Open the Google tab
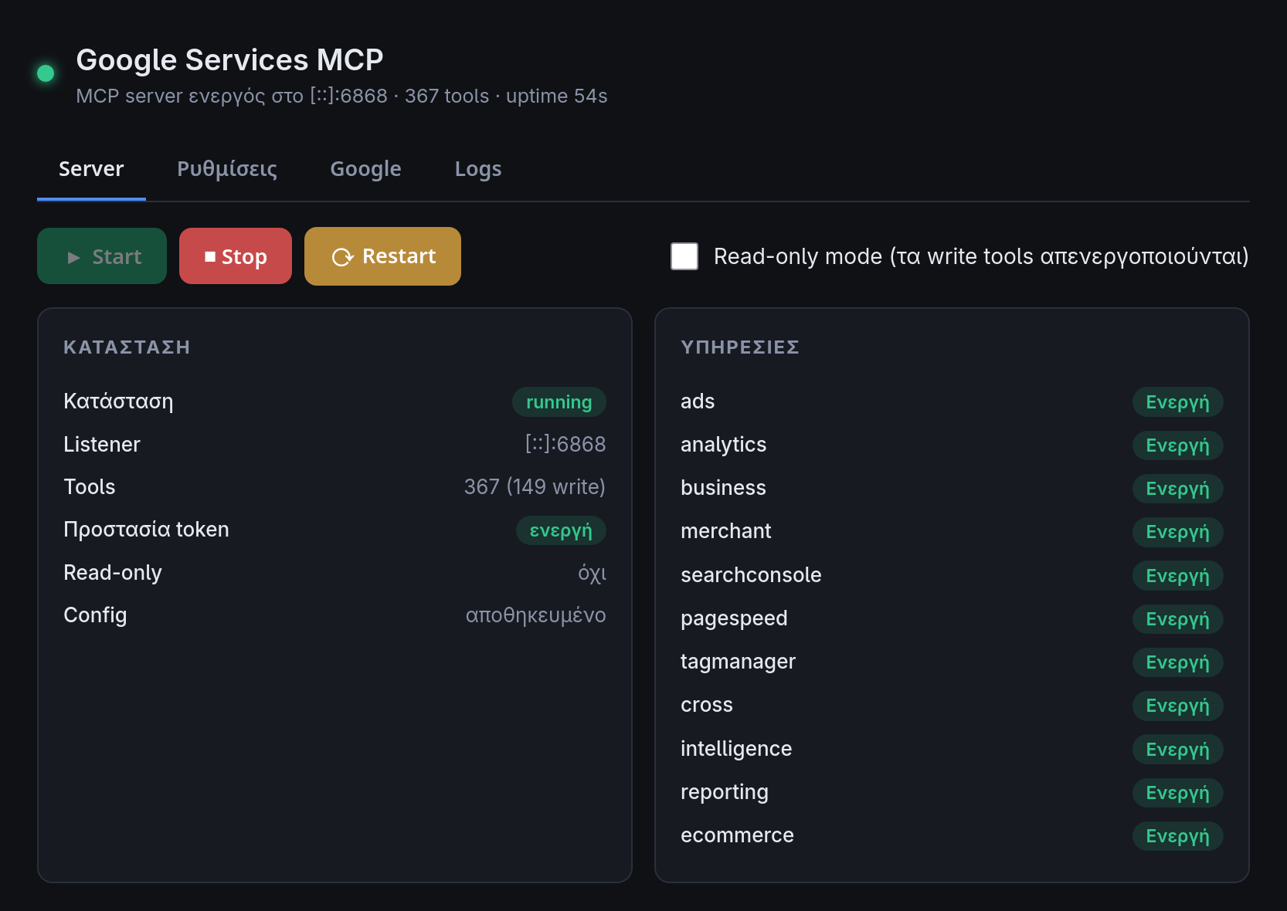Screen dimensions: 1287x911 [x=365, y=169]
